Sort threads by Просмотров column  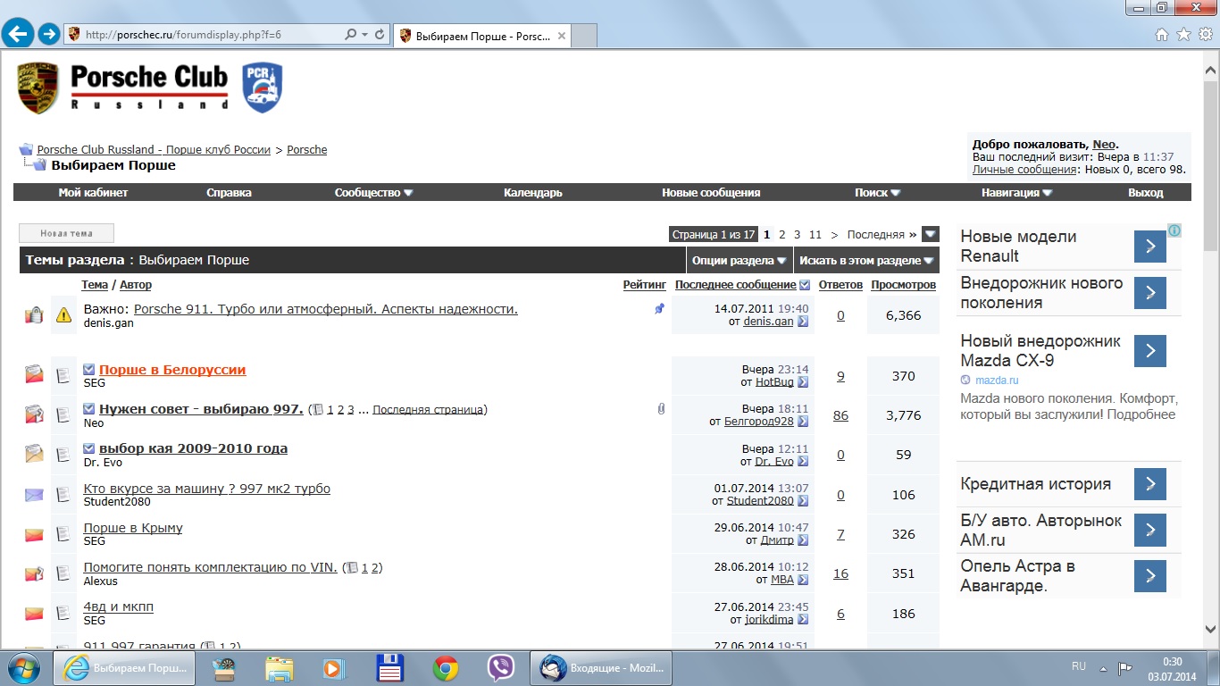click(904, 285)
